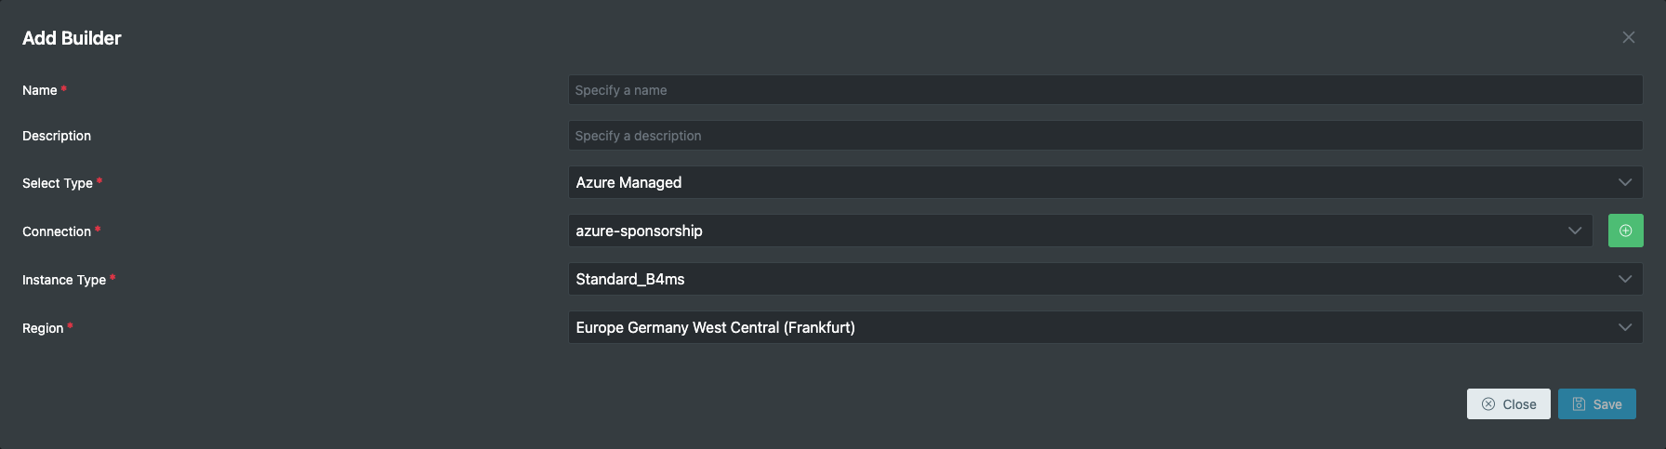Click the circled X icon on Close button
1666x449 pixels.
pos(1488,404)
